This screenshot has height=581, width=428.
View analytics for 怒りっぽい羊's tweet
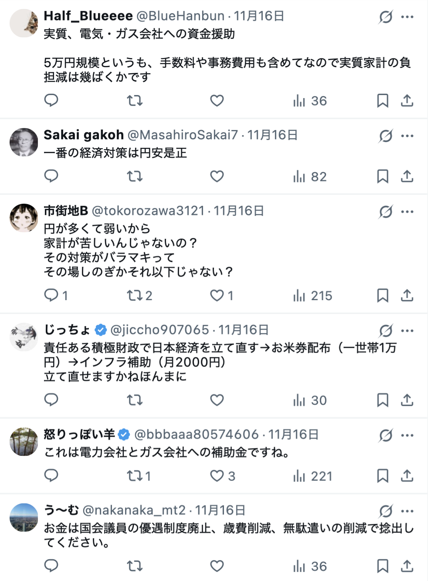(x=313, y=476)
